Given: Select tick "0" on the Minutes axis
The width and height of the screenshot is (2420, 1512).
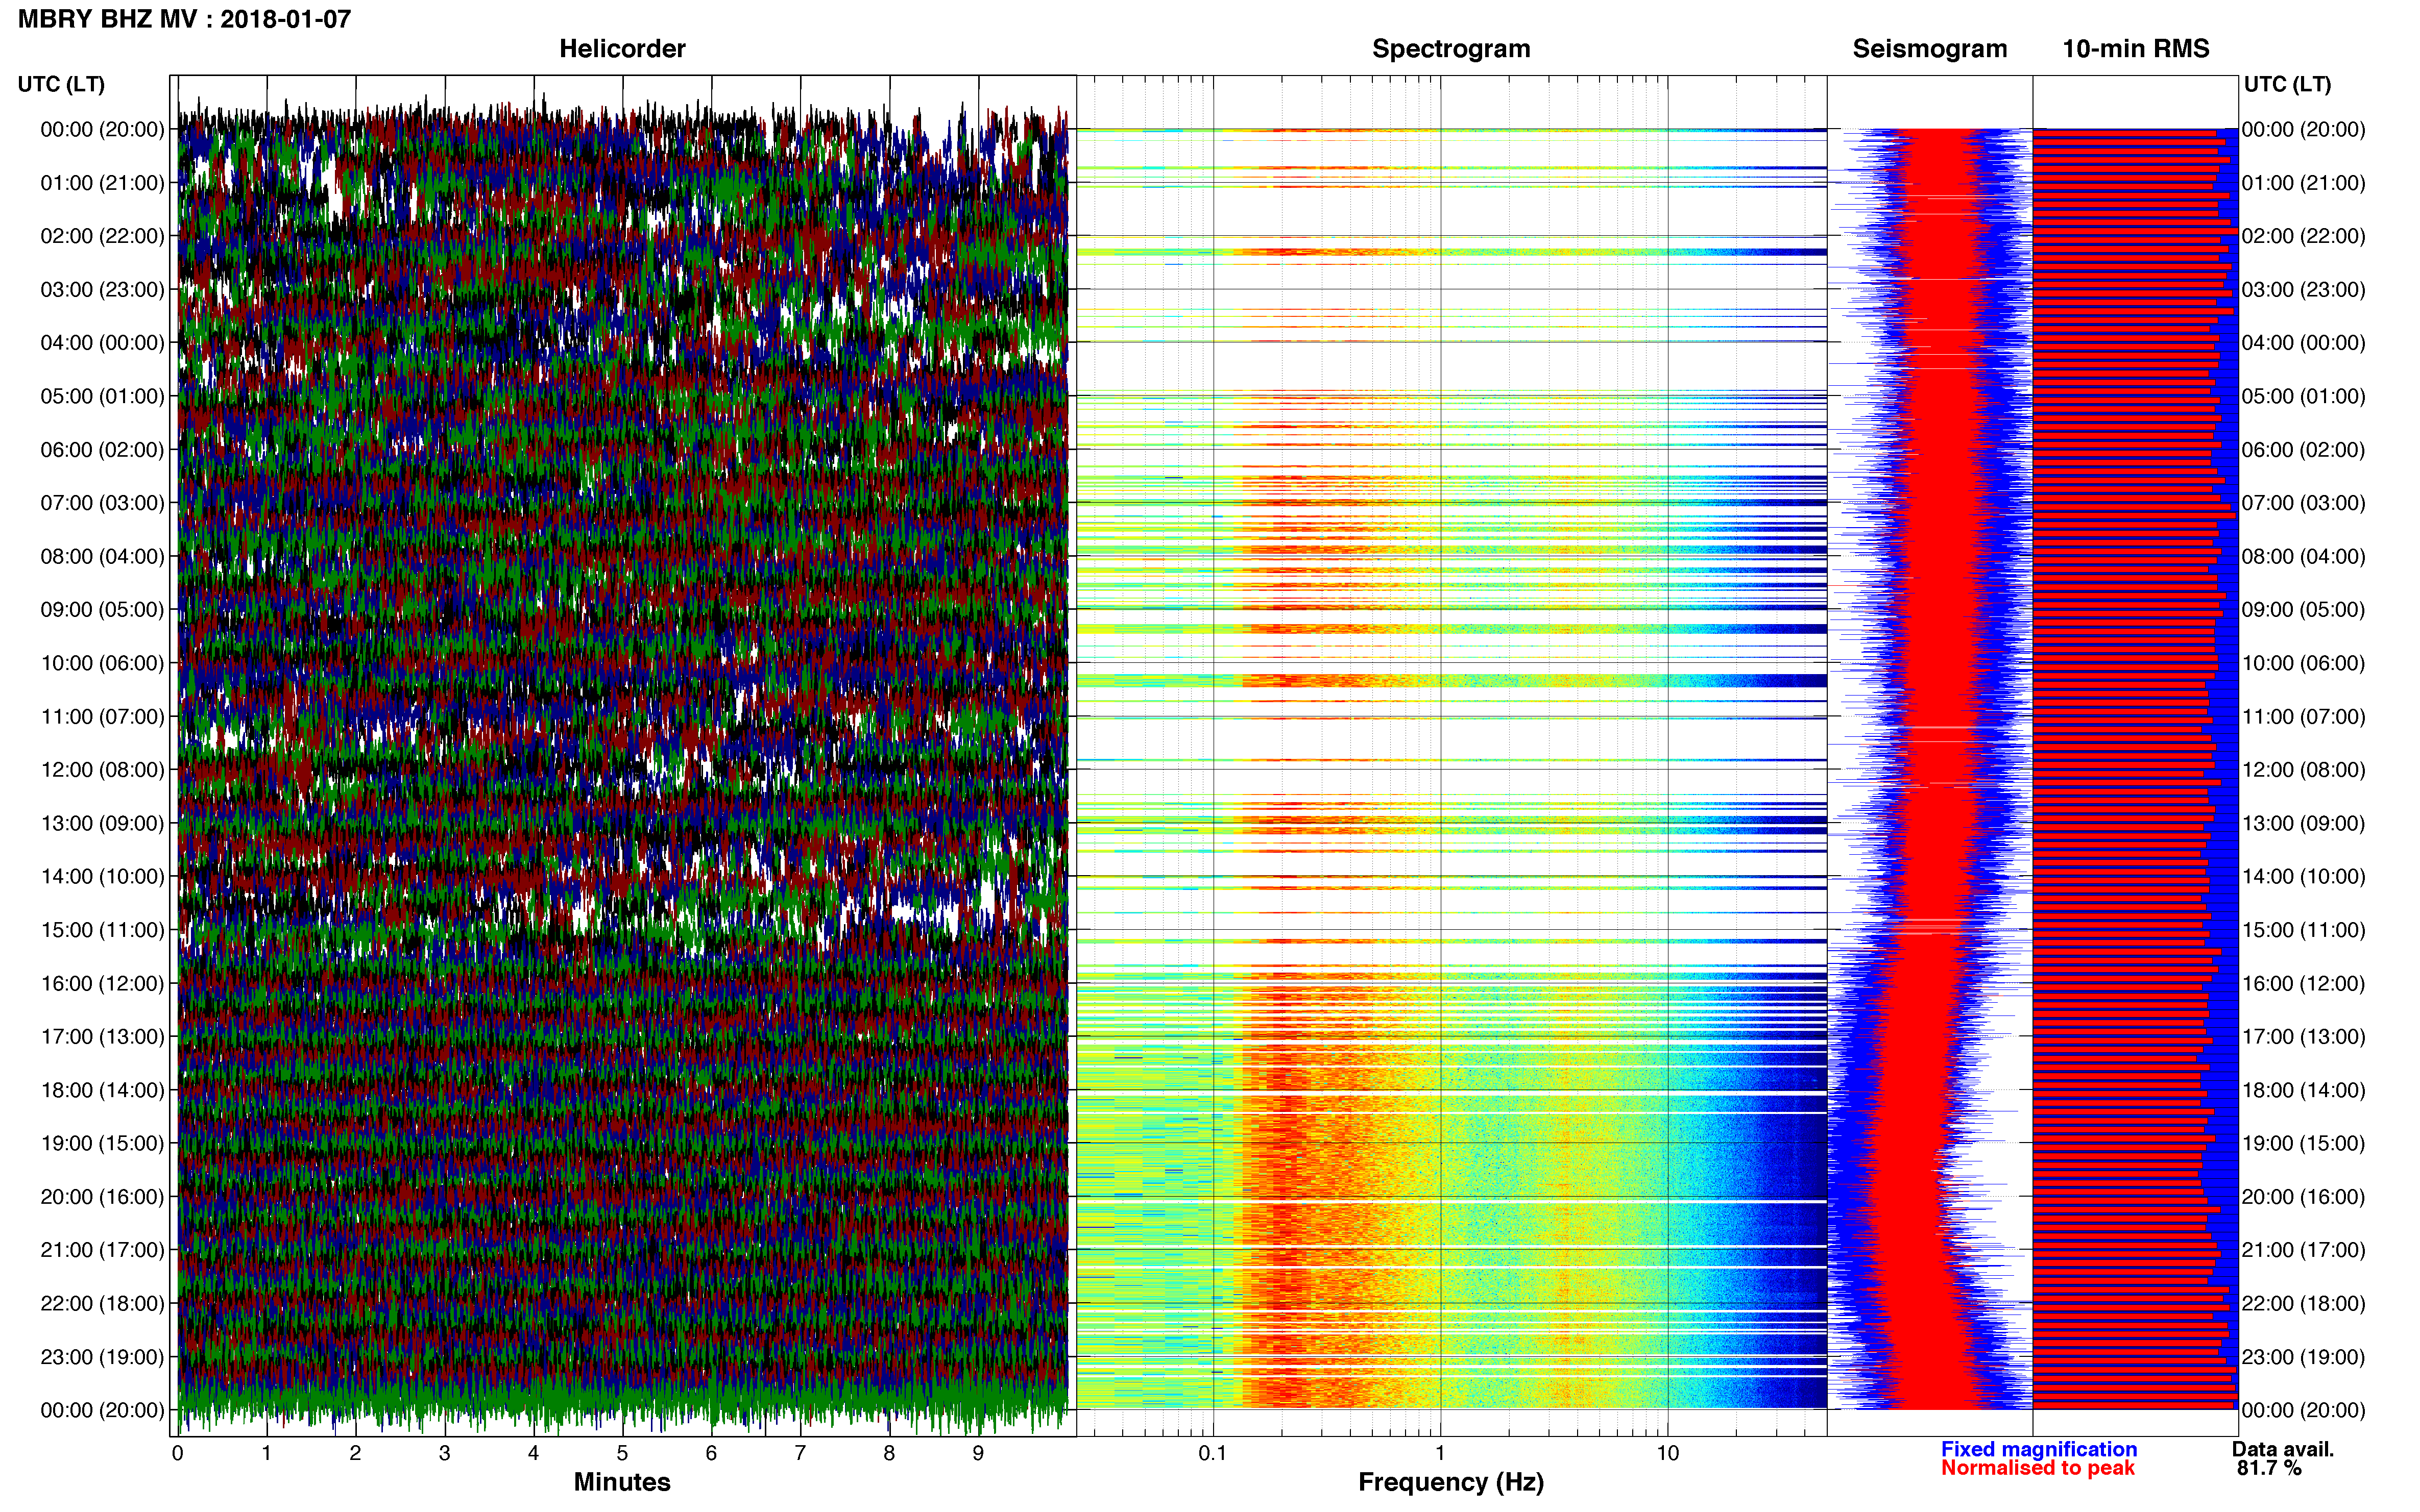Looking at the screenshot, I should click(x=178, y=1454).
